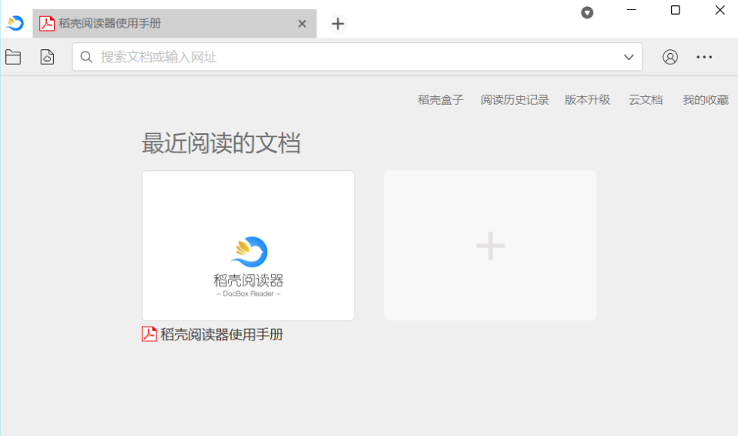Viewport: 738px width, 436px height.
Task: Click 版本升级 link
Action: coord(587,100)
